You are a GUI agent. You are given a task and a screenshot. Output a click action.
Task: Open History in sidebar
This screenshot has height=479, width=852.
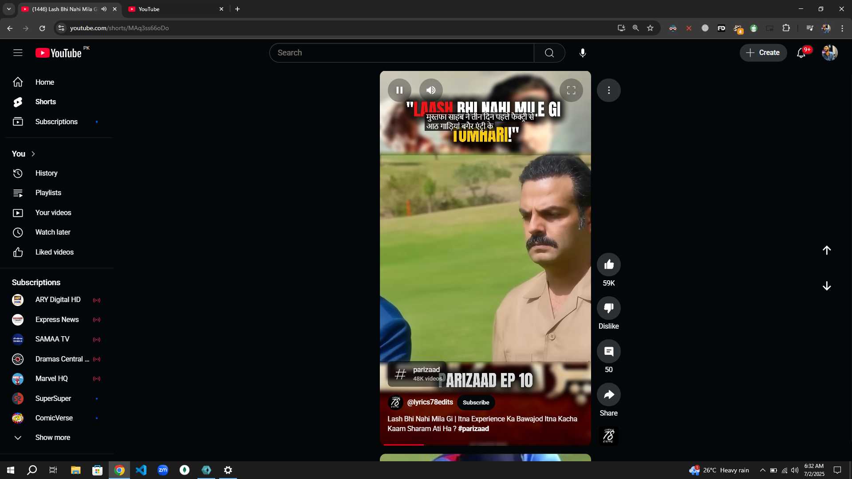(57, 173)
